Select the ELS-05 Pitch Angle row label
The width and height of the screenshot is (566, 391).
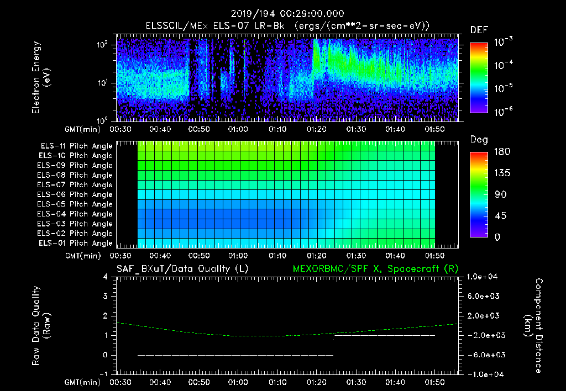click(x=75, y=204)
